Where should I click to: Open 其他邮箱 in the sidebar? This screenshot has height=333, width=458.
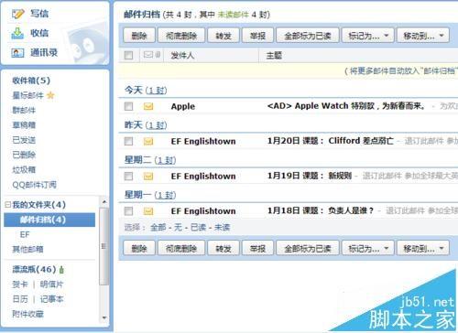[27, 249]
